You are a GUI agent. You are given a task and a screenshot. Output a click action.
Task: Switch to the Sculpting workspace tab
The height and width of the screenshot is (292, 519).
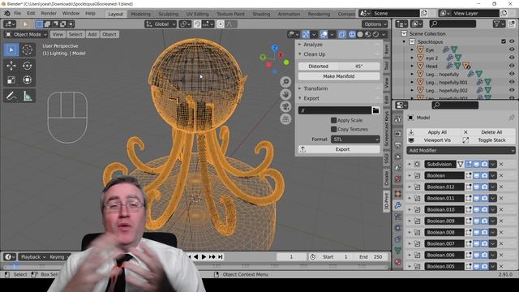(x=168, y=15)
